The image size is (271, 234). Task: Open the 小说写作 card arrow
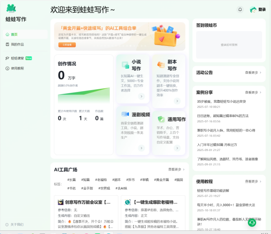141,96
